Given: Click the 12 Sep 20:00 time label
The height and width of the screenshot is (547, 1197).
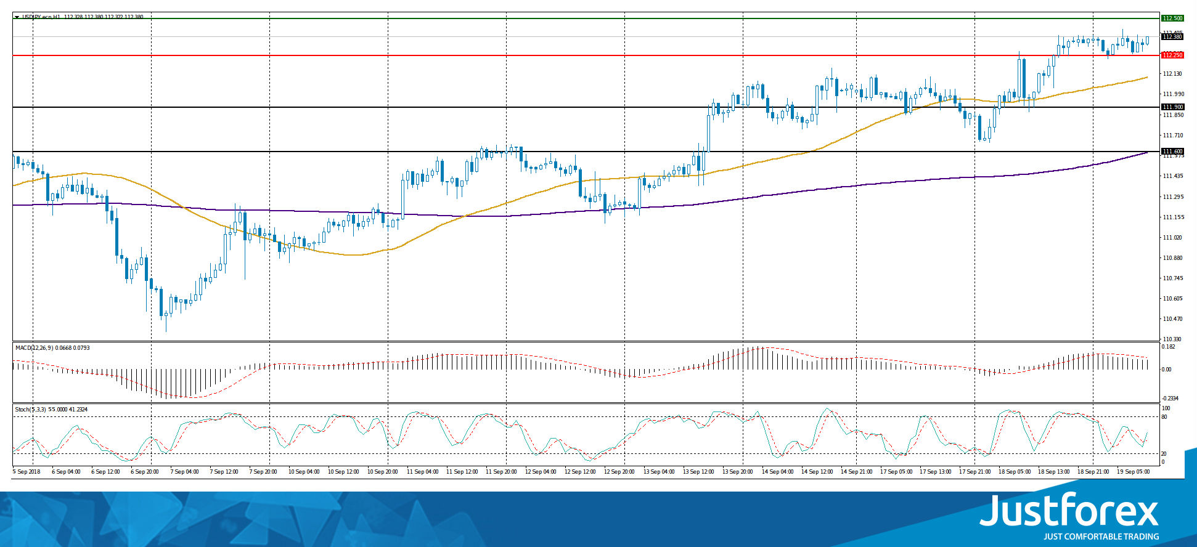Looking at the screenshot, I should point(619,472).
